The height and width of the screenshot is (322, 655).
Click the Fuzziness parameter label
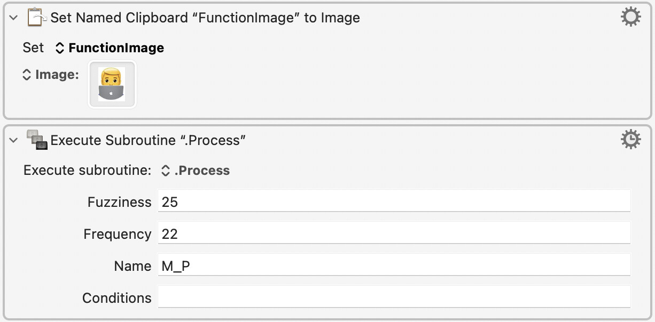click(x=120, y=202)
